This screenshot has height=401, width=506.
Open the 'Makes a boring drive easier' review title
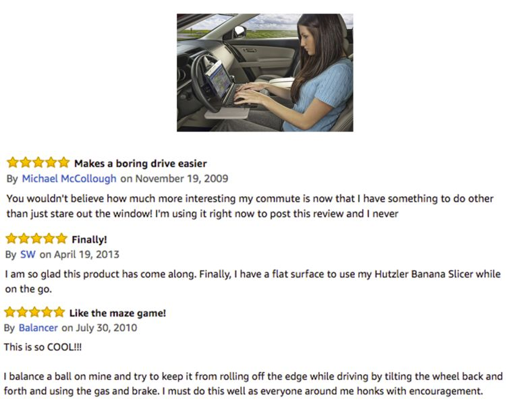tap(140, 163)
